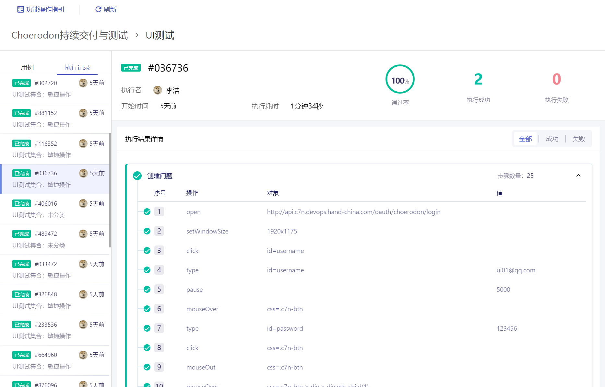Click success check icon of step 2 setWindowSize
Image resolution: width=605 pixels, height=387 pixels.
point(147,231)
